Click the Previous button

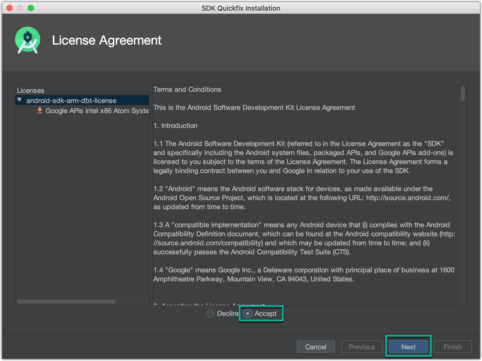click(x=362, y=347)
